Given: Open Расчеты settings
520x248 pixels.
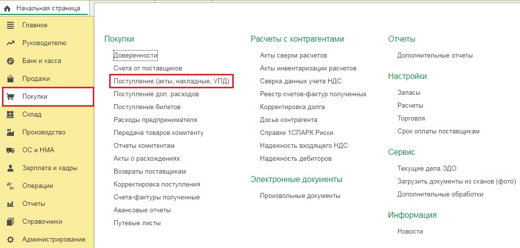Looking at the screenshot, I should (x=410, y=106).
